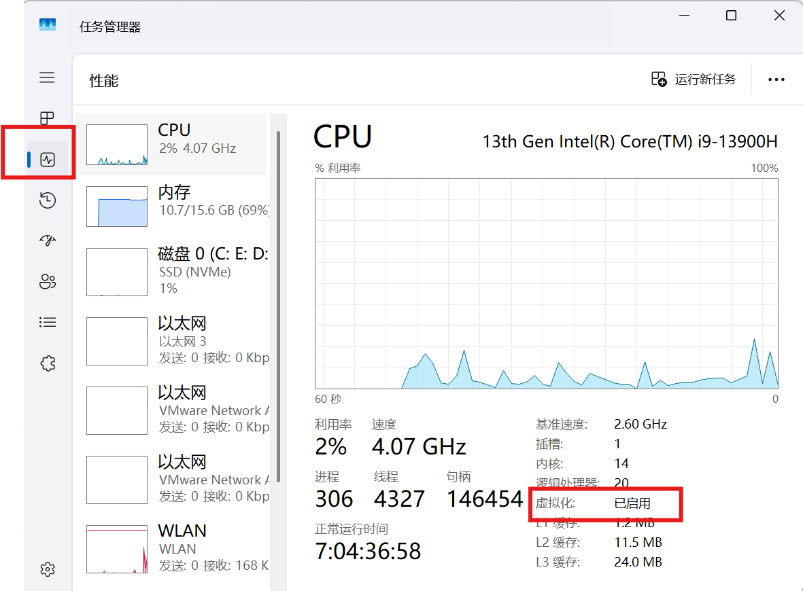The width and height of the screenshot is (803, 591).
Task: Open the App history icon
Action: coord(47,200)
